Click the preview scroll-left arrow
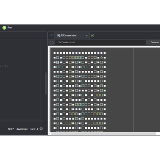This screenshot has height=160, width=160. pyautogui.click(x=50, y=134)
